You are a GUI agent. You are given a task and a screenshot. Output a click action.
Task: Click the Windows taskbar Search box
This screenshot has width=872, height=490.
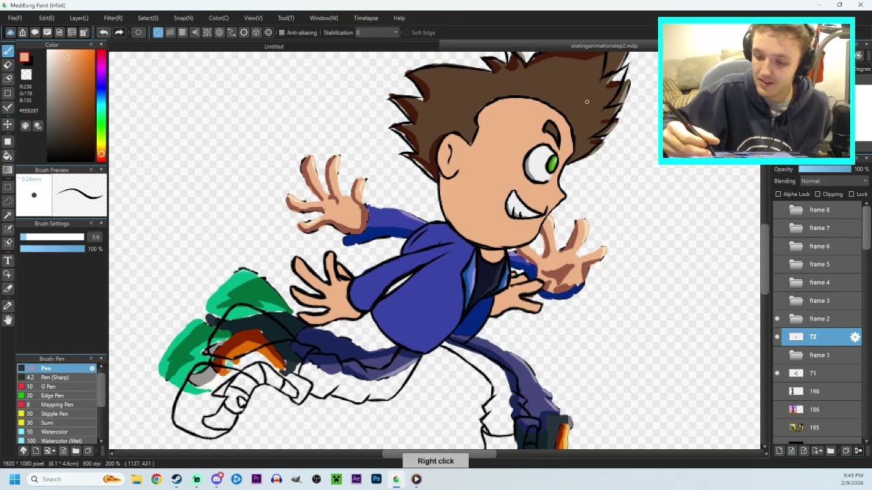76,479
